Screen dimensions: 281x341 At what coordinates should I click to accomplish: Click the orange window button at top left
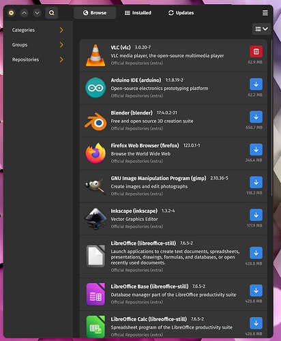click(x=11, y=13)
